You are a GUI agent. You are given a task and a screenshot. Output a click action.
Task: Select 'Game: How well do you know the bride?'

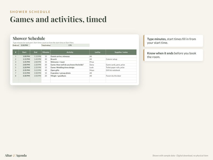pos(70,65)
